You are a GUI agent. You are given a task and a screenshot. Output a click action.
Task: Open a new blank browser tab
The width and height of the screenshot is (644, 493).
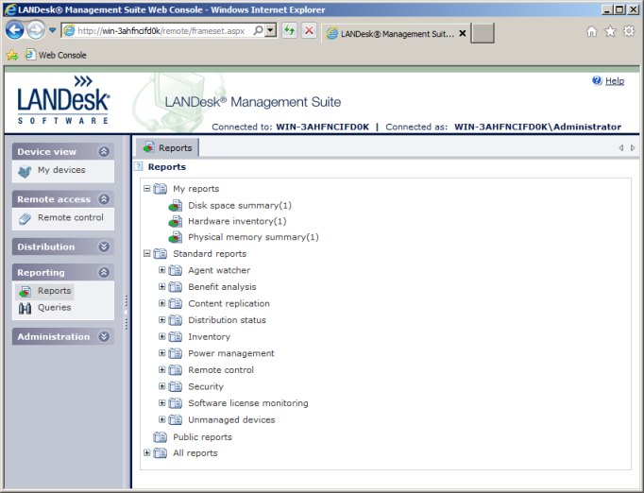(483, 33)
